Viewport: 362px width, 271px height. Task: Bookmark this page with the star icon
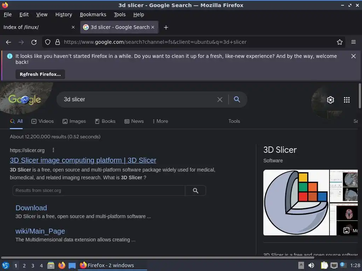[x=339, y=42]
